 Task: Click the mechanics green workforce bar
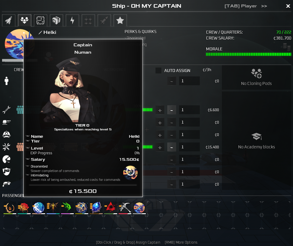point(148,147)
